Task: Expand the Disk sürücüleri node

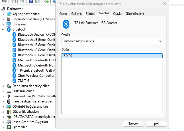Action: tap(3, 91)
